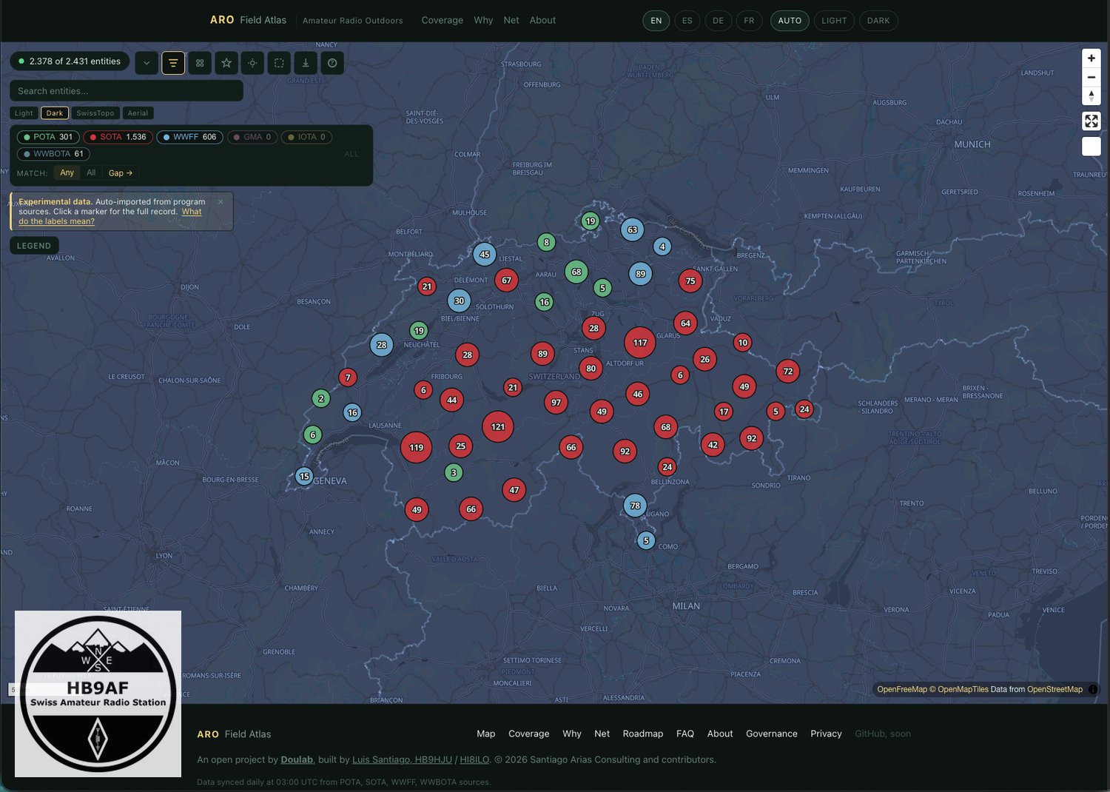1110x792 pixels.
Task: Open Why in the top navigation
Action: 483,20
